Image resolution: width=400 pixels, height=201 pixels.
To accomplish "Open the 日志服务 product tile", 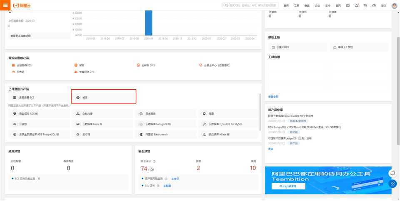I will pyautogui.click(x=166, y=114).
